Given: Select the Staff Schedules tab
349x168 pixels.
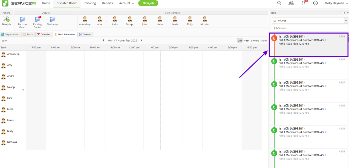Looking at the screenshot, I should click(x=65, y=34).
